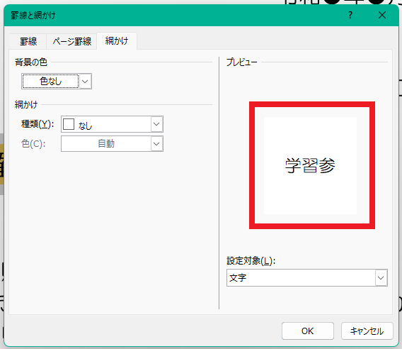Click the 自動 color field
Viewport: 402px width, 349px height.
pos(106,144)
